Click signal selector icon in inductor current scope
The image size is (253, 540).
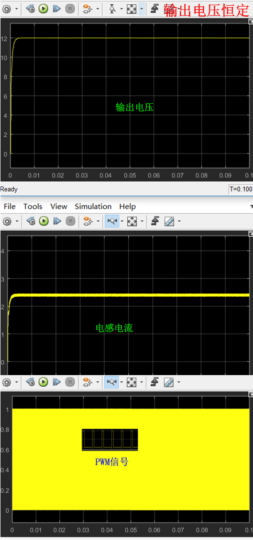pos(88,221)
